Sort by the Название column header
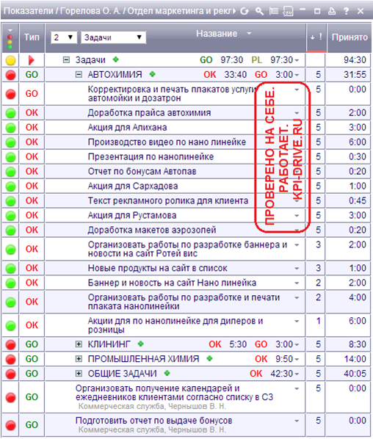Screen dimensions: 373x439 click(217, 34)
